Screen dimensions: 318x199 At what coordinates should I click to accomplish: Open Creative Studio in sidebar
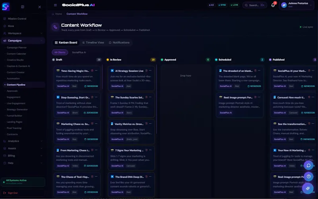15,60
